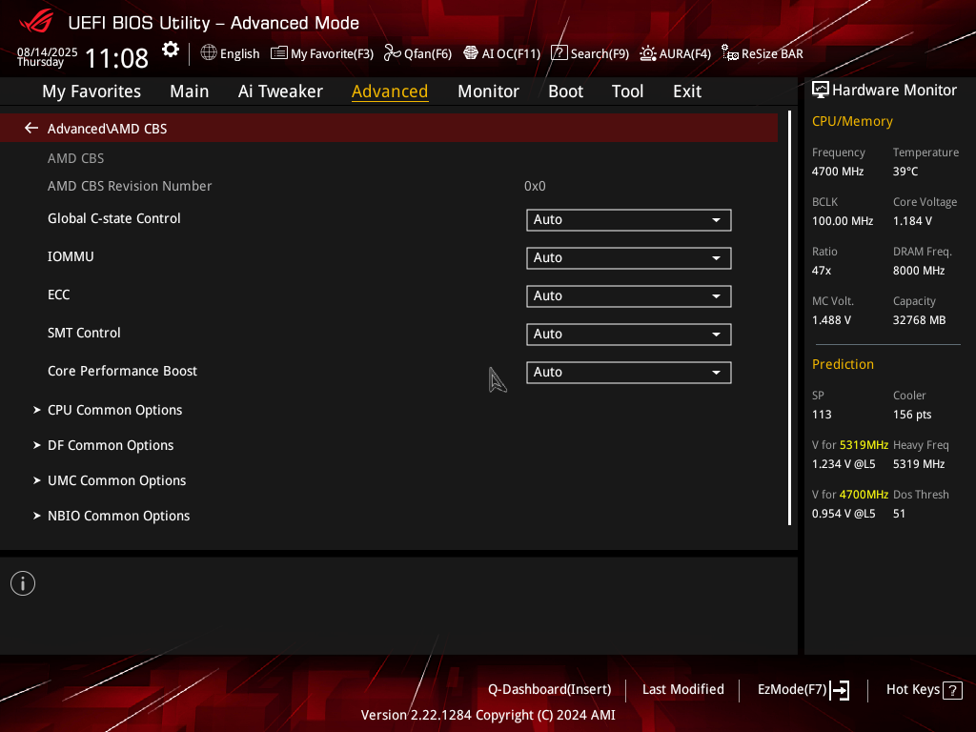Select the English language label
976x732 pixels.
(239, 53)
